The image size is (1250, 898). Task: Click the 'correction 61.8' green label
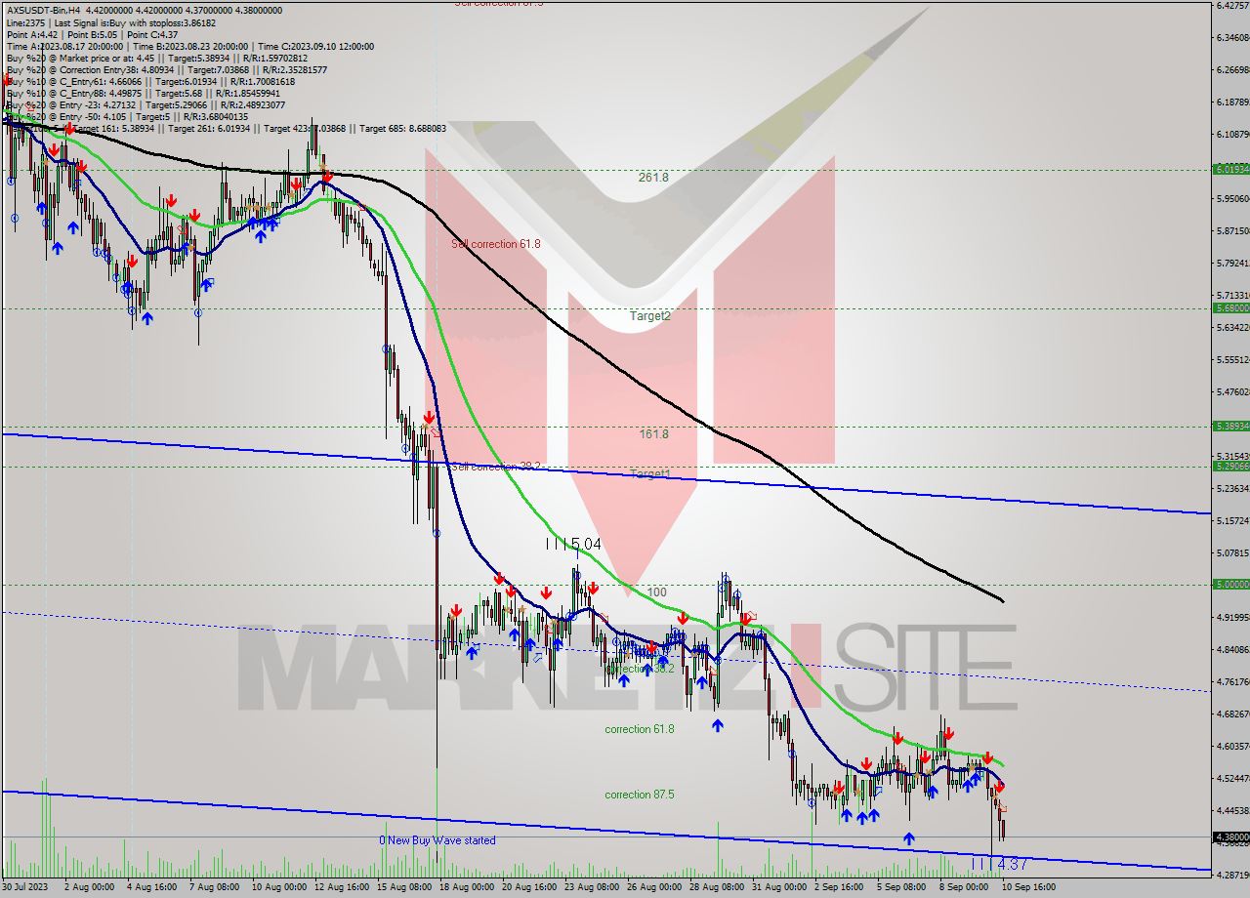(640, 729)
